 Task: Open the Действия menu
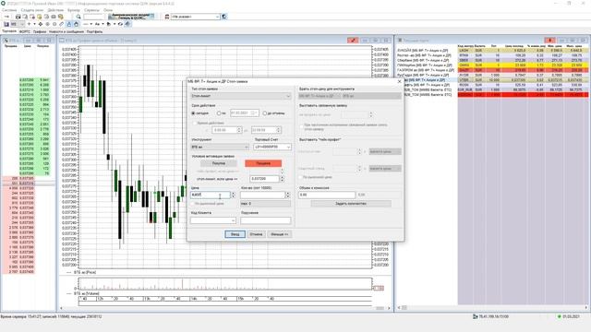pos(55,10)
